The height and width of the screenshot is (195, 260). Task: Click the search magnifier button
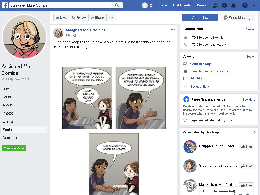117,5
